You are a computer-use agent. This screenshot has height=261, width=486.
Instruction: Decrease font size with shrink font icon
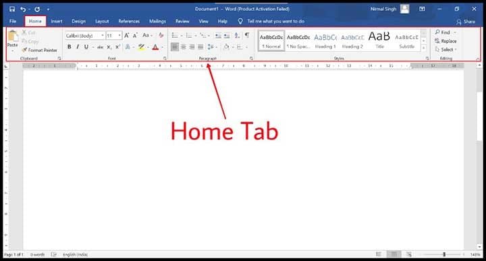tap(136, 36)
